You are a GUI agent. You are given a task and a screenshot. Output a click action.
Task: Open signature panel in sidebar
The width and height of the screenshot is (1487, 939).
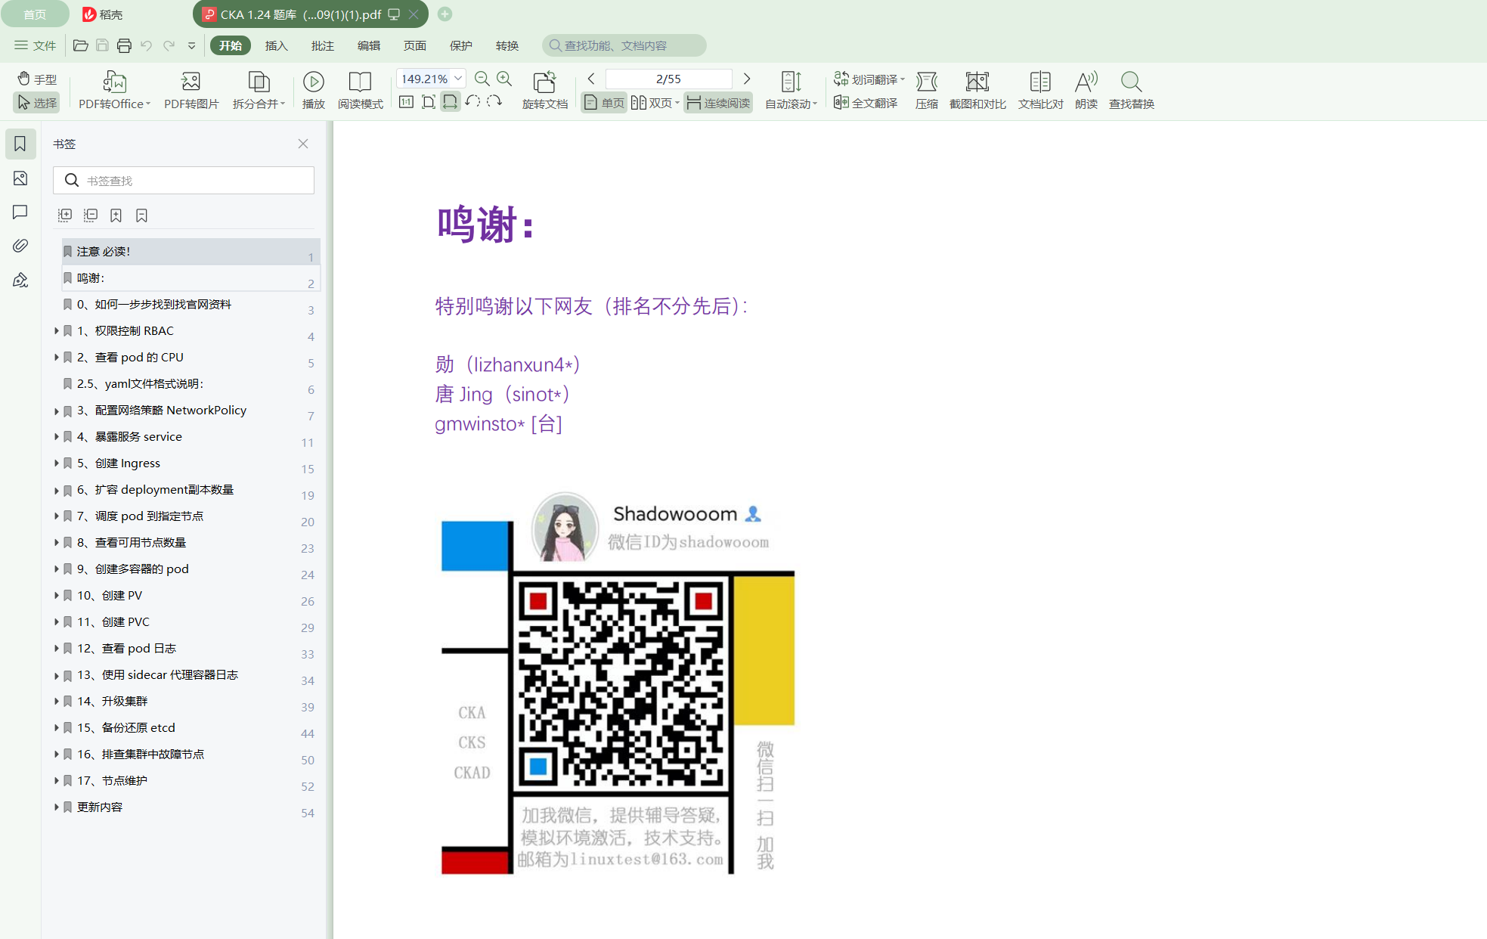pyautogui.click(x=20, y=280)
